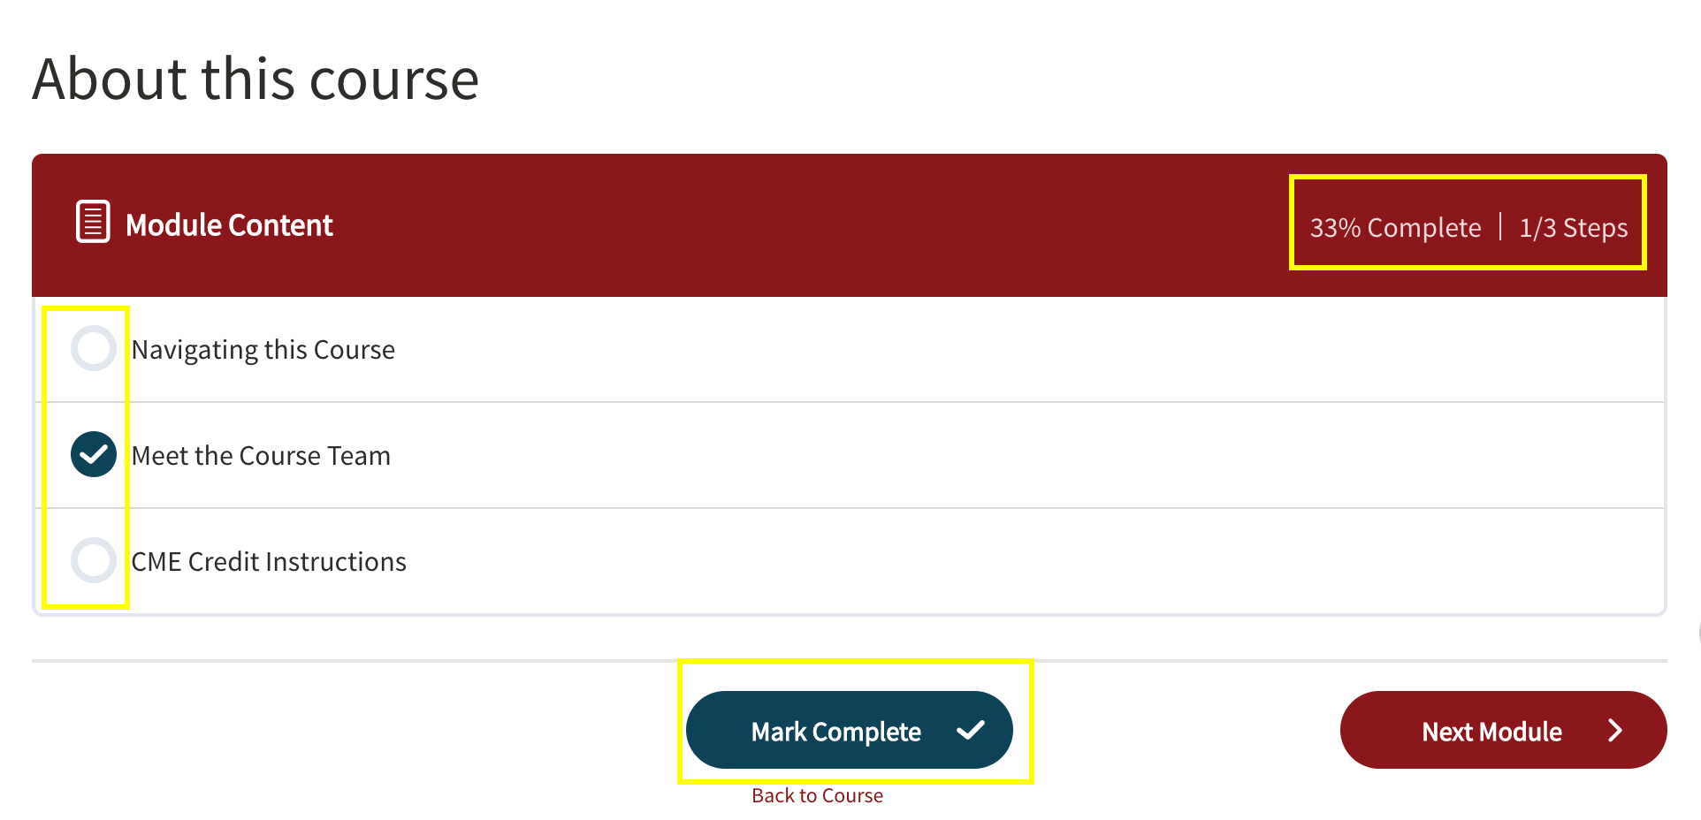Click the checkmark icon on Mark Complete

click(971, 730)
